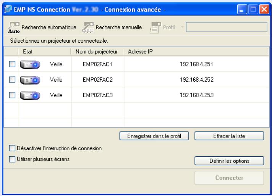Click the Recherche manuelle label
The width and height of the screenshot is (272, 196).
(x=119, y=27)
